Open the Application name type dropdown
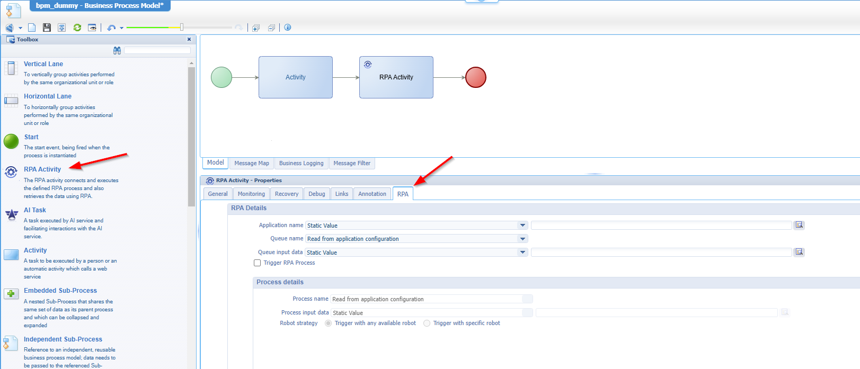860x369 pixels. click(522, 226)
